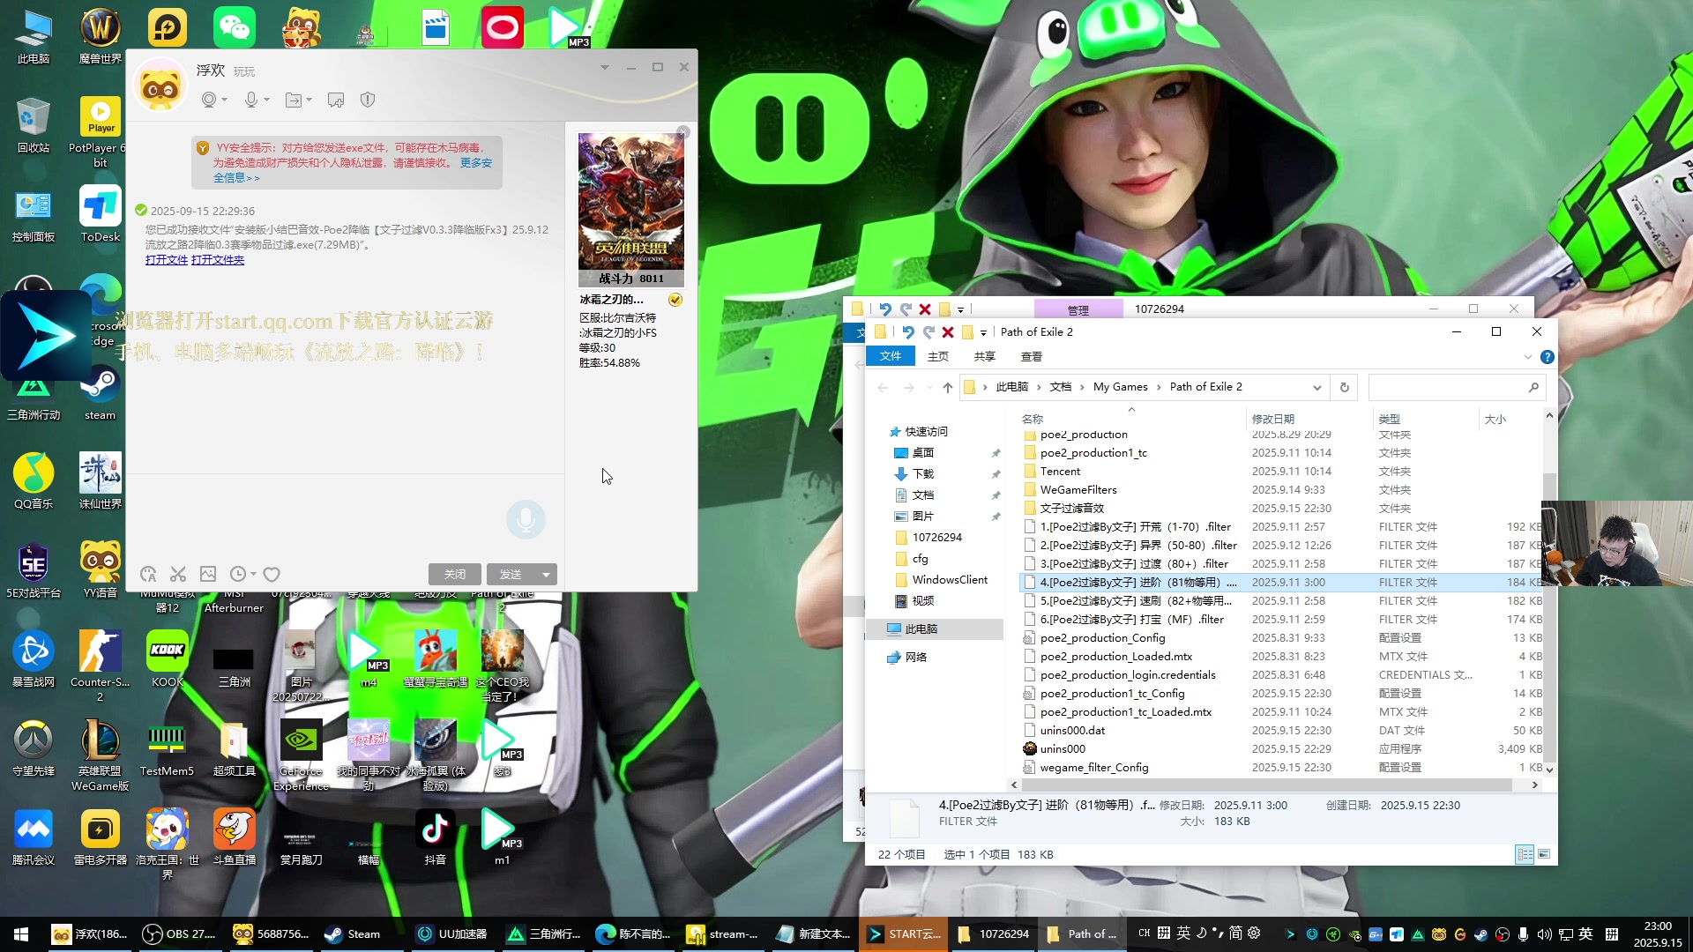The image size is (1693, 952).
Task: Select the 文子过滤音效 folder
Action: pyautogui.click(x=1071, y=509)
